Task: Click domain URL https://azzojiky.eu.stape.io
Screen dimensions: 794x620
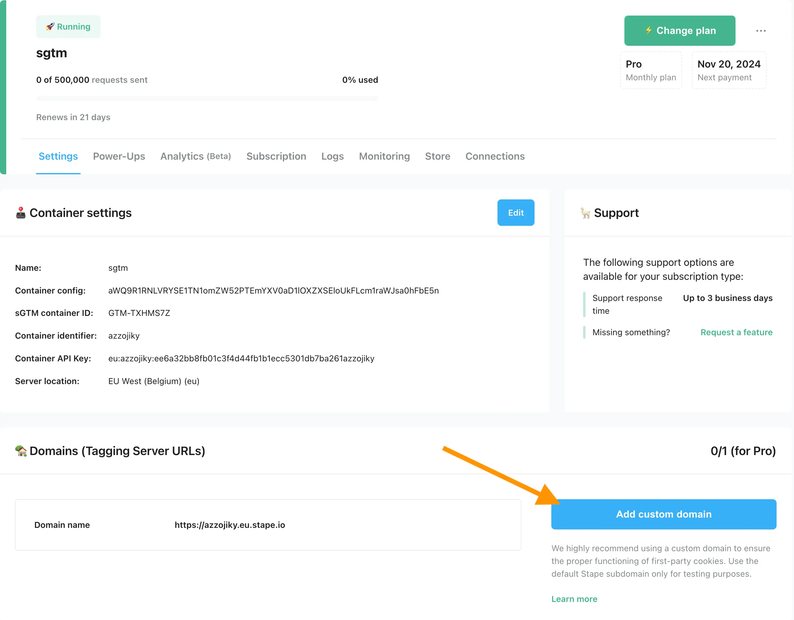Action: click(x=230, y=525)
